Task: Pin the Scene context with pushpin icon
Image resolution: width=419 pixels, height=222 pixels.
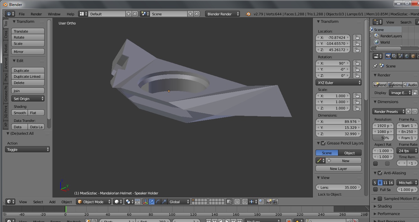Action: tap(375, 66)
